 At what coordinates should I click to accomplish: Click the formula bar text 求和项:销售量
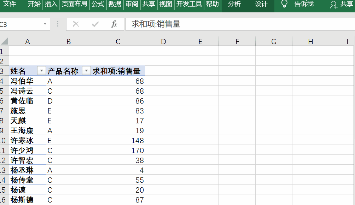156,24
